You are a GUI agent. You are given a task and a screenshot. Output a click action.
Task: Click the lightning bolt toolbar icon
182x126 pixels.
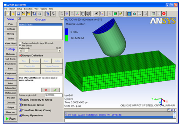pyautogui.click(x=120, y=14)
